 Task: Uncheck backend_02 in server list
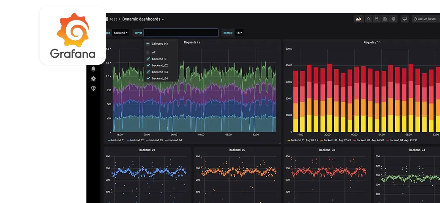tap(148, 65)
